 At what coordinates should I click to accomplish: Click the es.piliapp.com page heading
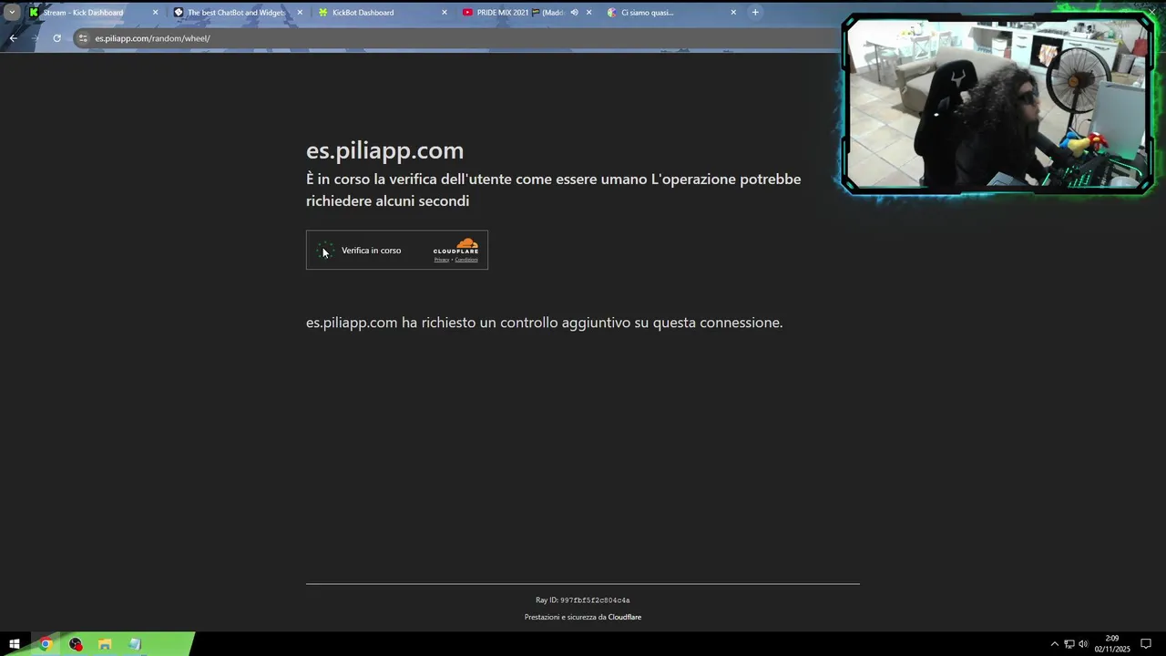coord(384,150)
